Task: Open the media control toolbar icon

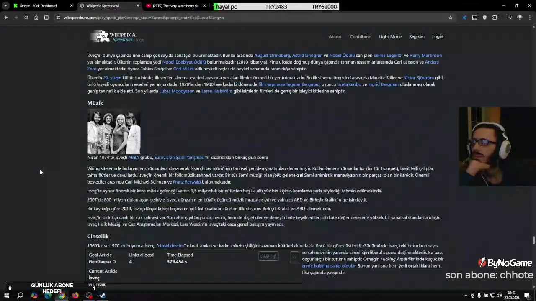Action: (510, 18)
